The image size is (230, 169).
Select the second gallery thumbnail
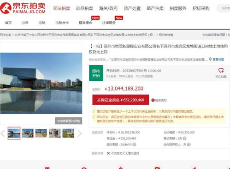pyautogui.click(x=28, y=133)
